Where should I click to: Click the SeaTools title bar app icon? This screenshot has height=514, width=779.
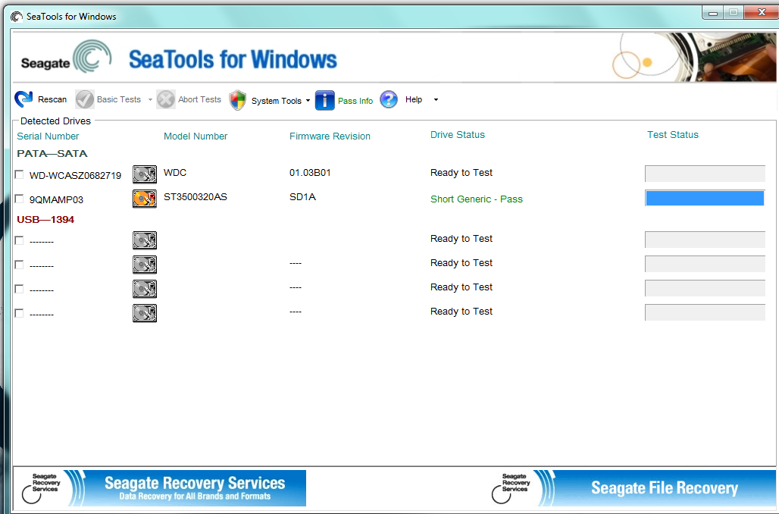pyautogui.click(x=17, y=17)
